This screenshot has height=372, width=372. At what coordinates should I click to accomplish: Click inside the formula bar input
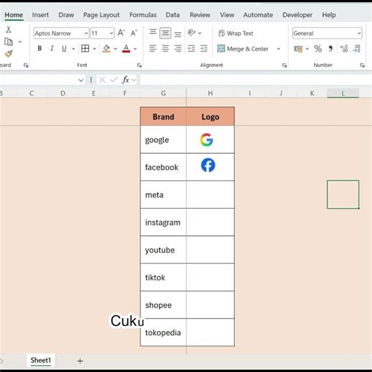(255, 79)
